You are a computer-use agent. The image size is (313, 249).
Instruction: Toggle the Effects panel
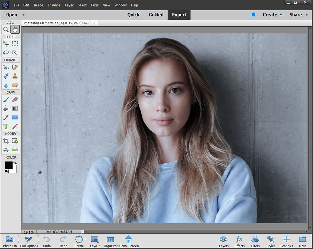click(239, 241)
